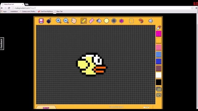Select the white color swatch

[x=158, y=75]
